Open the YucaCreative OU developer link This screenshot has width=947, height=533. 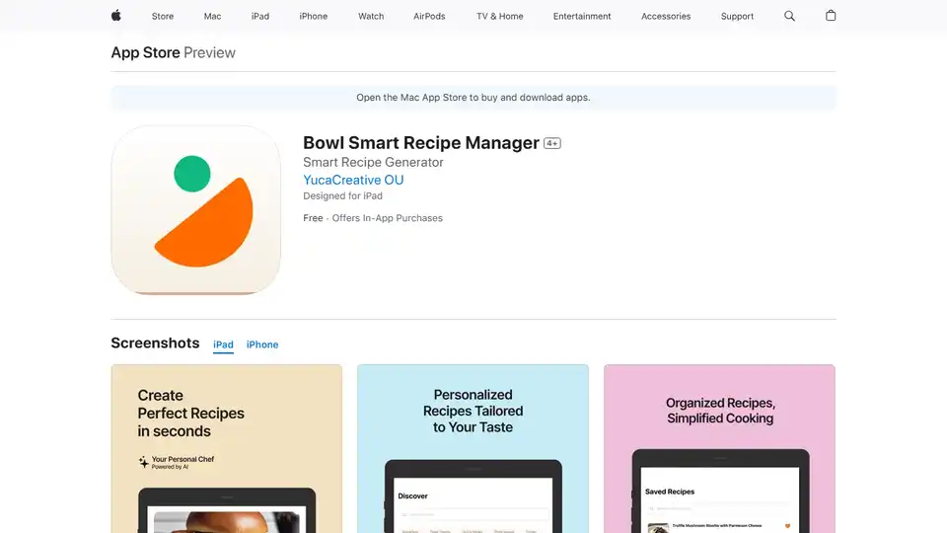click(x=353, y=180)
